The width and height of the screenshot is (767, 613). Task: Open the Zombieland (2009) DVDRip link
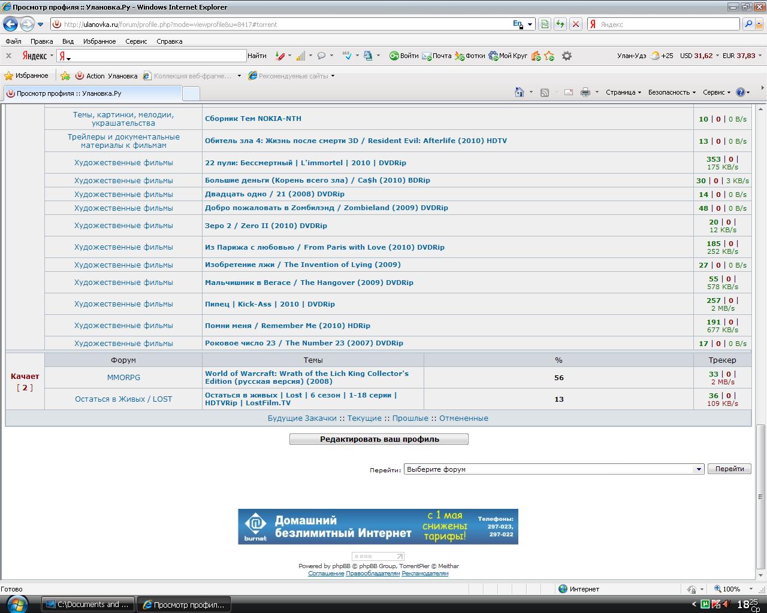click(327, 208)
